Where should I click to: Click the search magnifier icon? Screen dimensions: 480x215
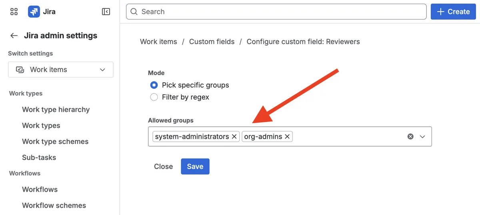pyautogui.click(x=134, y=12)
